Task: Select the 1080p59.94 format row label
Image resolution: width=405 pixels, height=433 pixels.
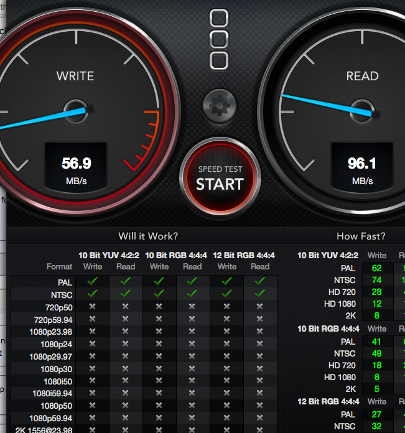Action: point(51,418)
